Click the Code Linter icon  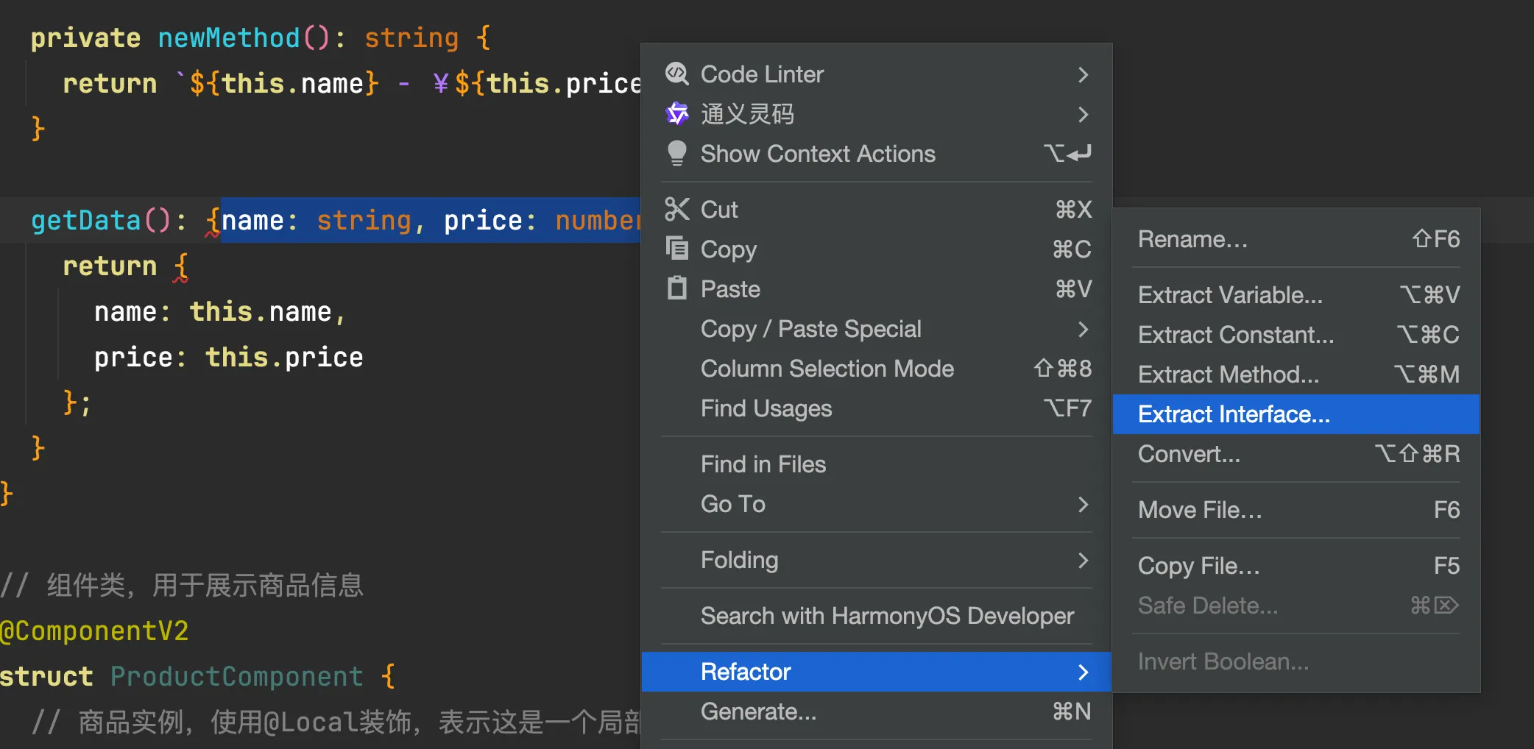676,74
